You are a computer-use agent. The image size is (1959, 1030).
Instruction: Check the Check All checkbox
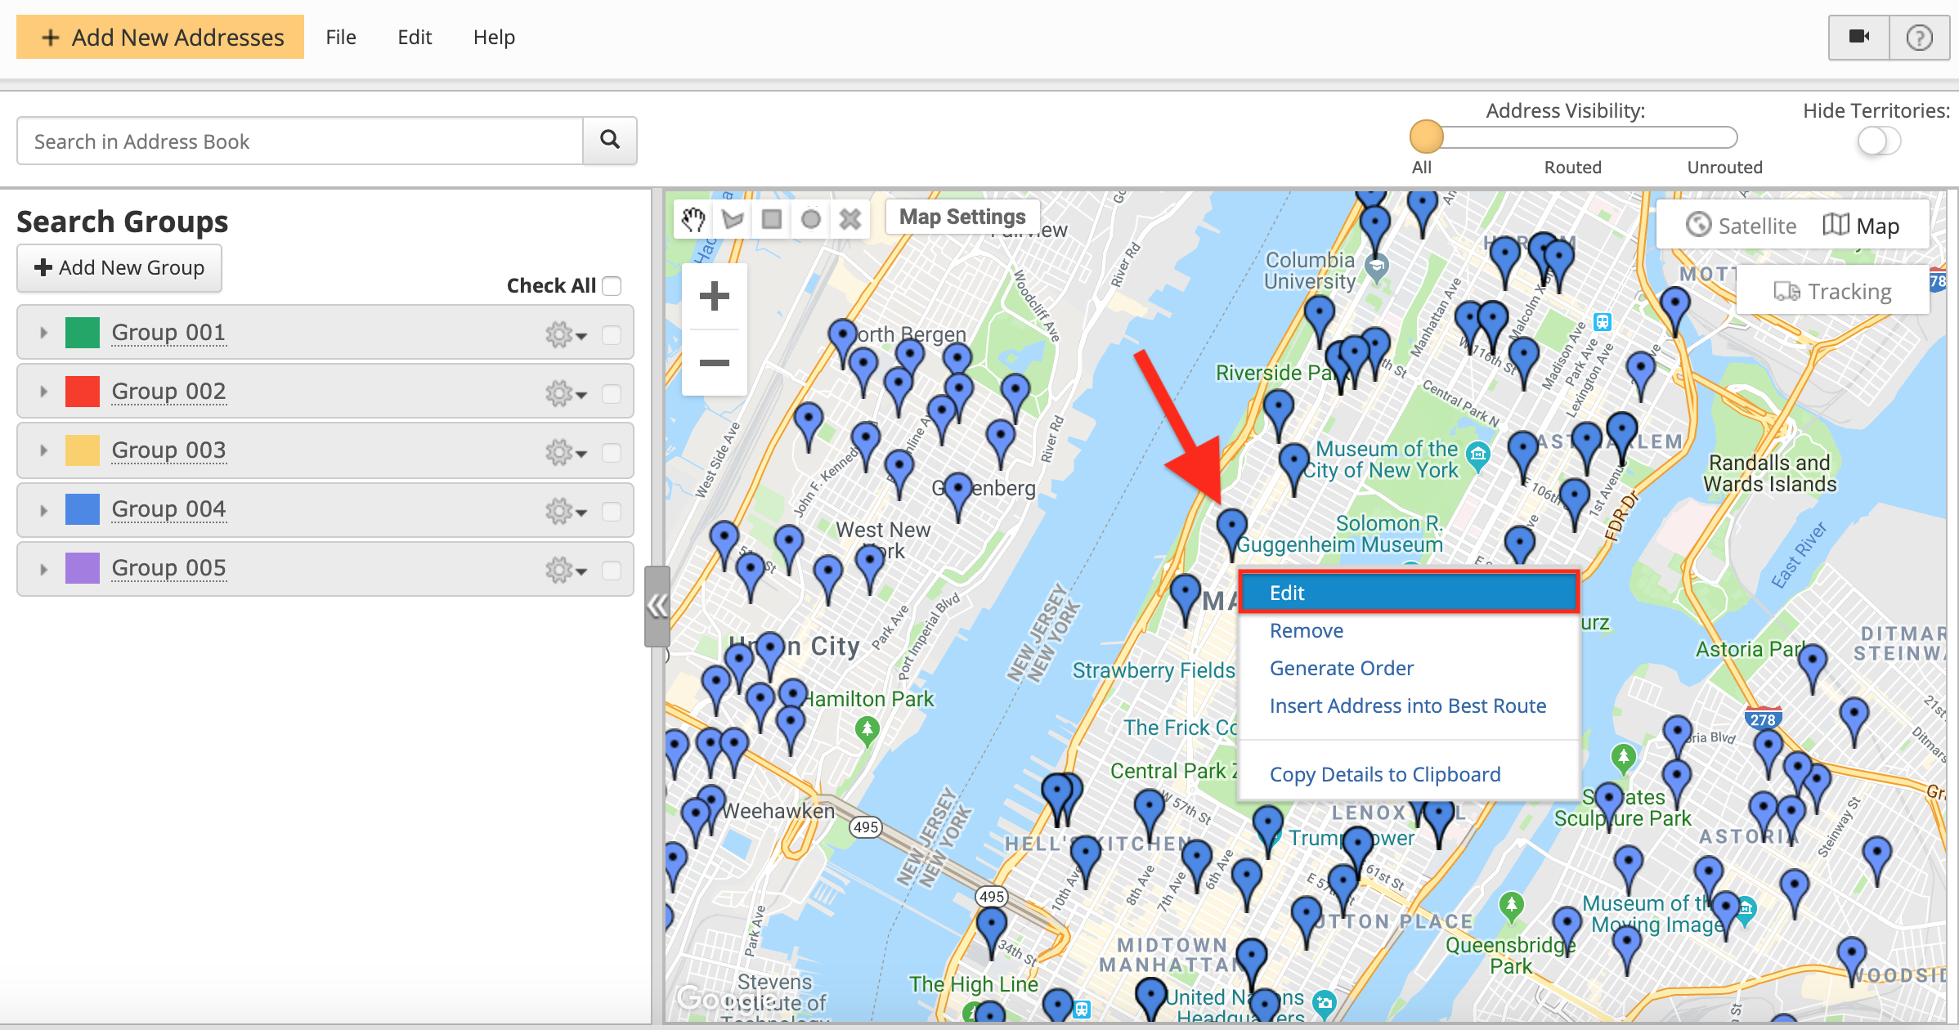coord(612,286)
